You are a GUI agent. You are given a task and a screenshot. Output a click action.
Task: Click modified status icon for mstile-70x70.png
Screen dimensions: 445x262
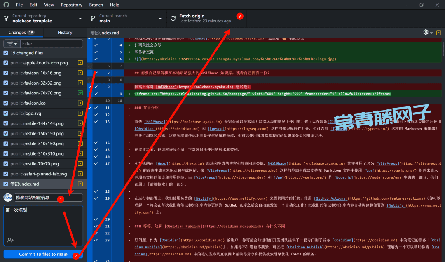point(80,164)
